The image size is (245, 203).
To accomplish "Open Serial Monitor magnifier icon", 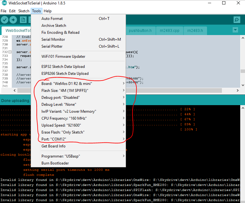I will click(x=237, y=20).
